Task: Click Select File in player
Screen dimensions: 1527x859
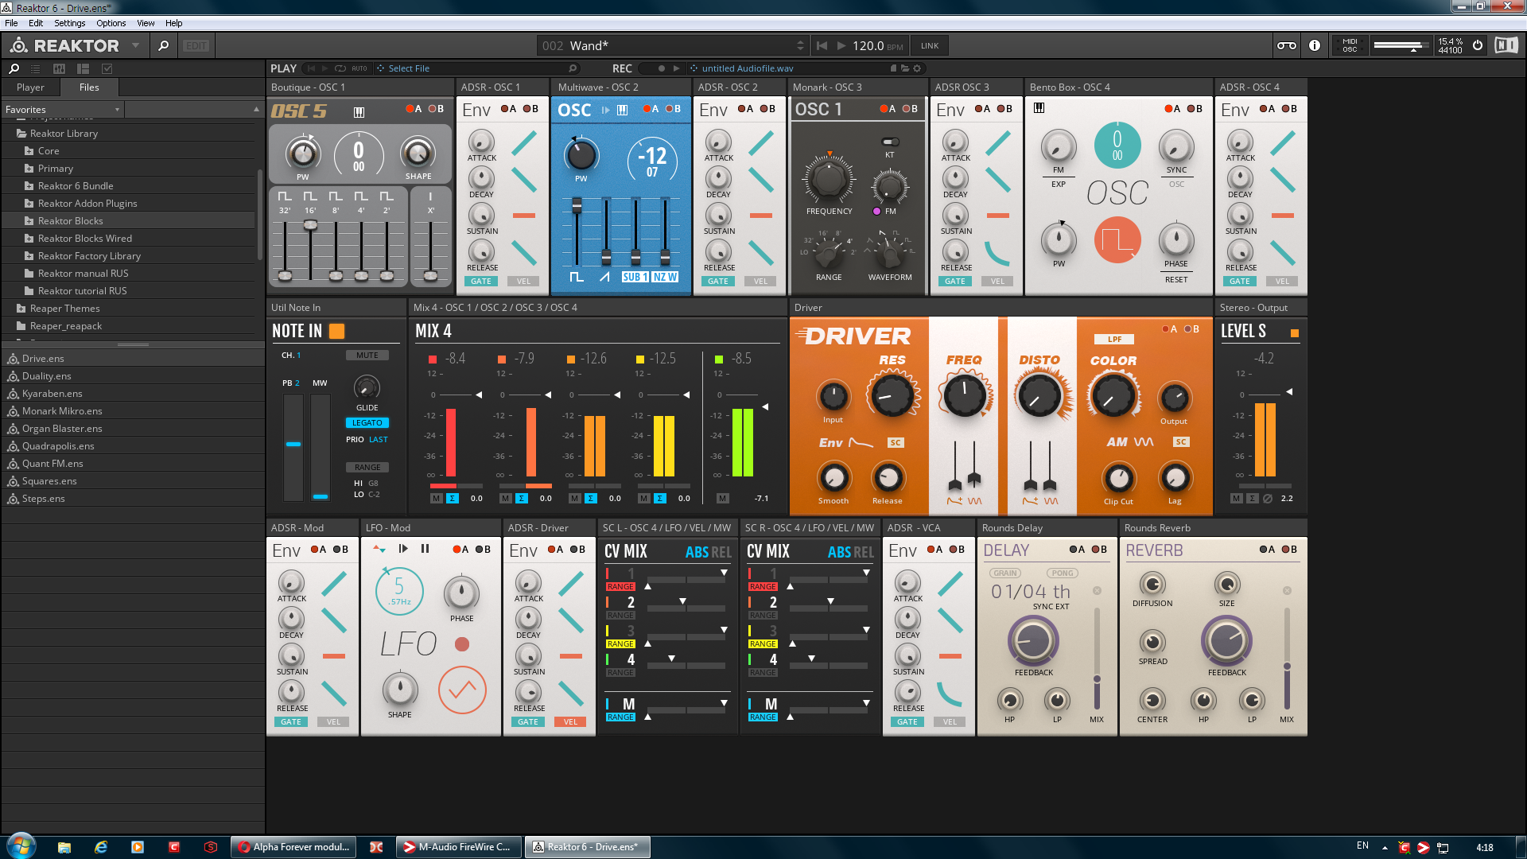Action: pos(409,68)
